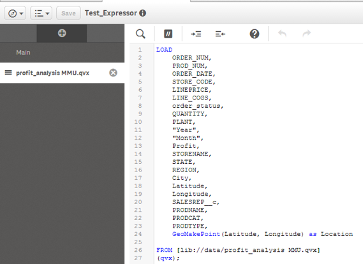
Task: Select the Main script section
Action: [x=62, y=52]
